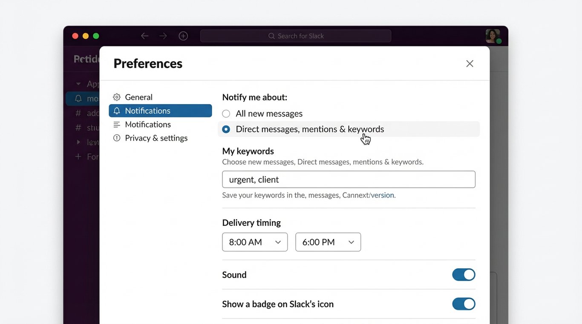The width and height of the screenshot is (582, 324).
Task: Open your profile avatar in the top bar
Action: click(x=493, y=36)
